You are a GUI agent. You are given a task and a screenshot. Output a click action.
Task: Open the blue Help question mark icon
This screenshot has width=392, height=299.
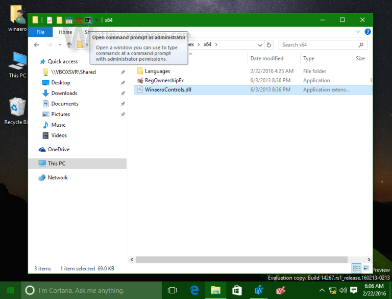[x=366, y=32]
